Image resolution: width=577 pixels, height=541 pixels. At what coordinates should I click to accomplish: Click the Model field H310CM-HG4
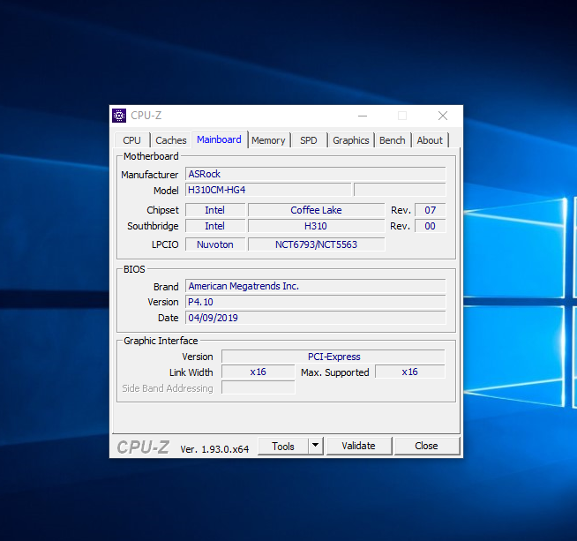point(268,190)
